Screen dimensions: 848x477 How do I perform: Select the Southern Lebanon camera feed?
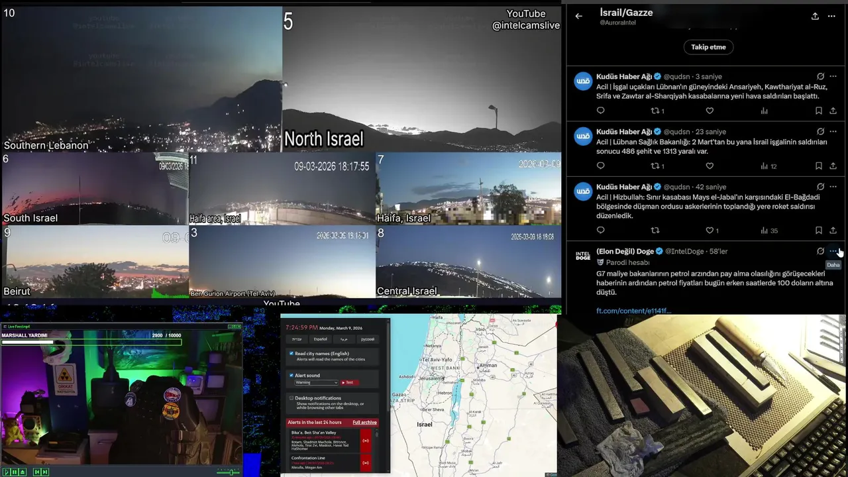[x=142, y=79]
